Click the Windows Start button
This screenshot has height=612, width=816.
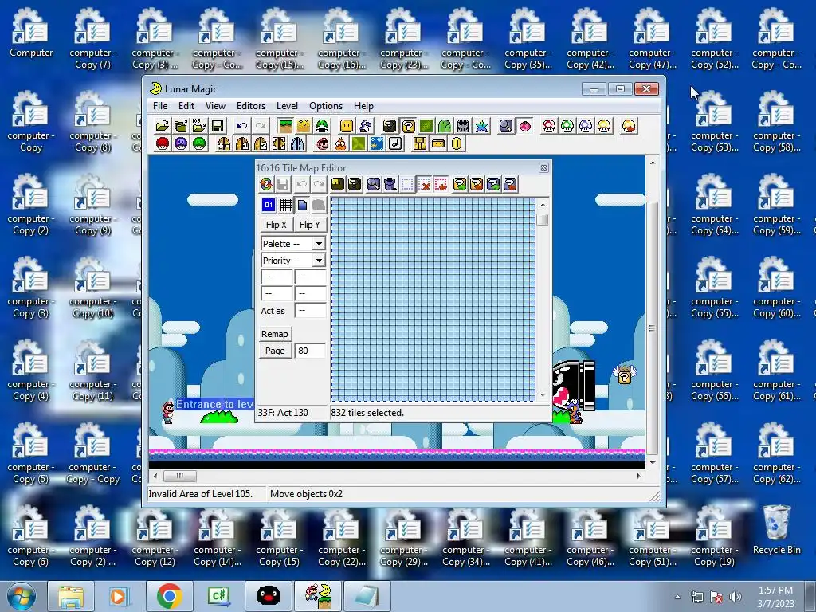(x=21, y=596)
